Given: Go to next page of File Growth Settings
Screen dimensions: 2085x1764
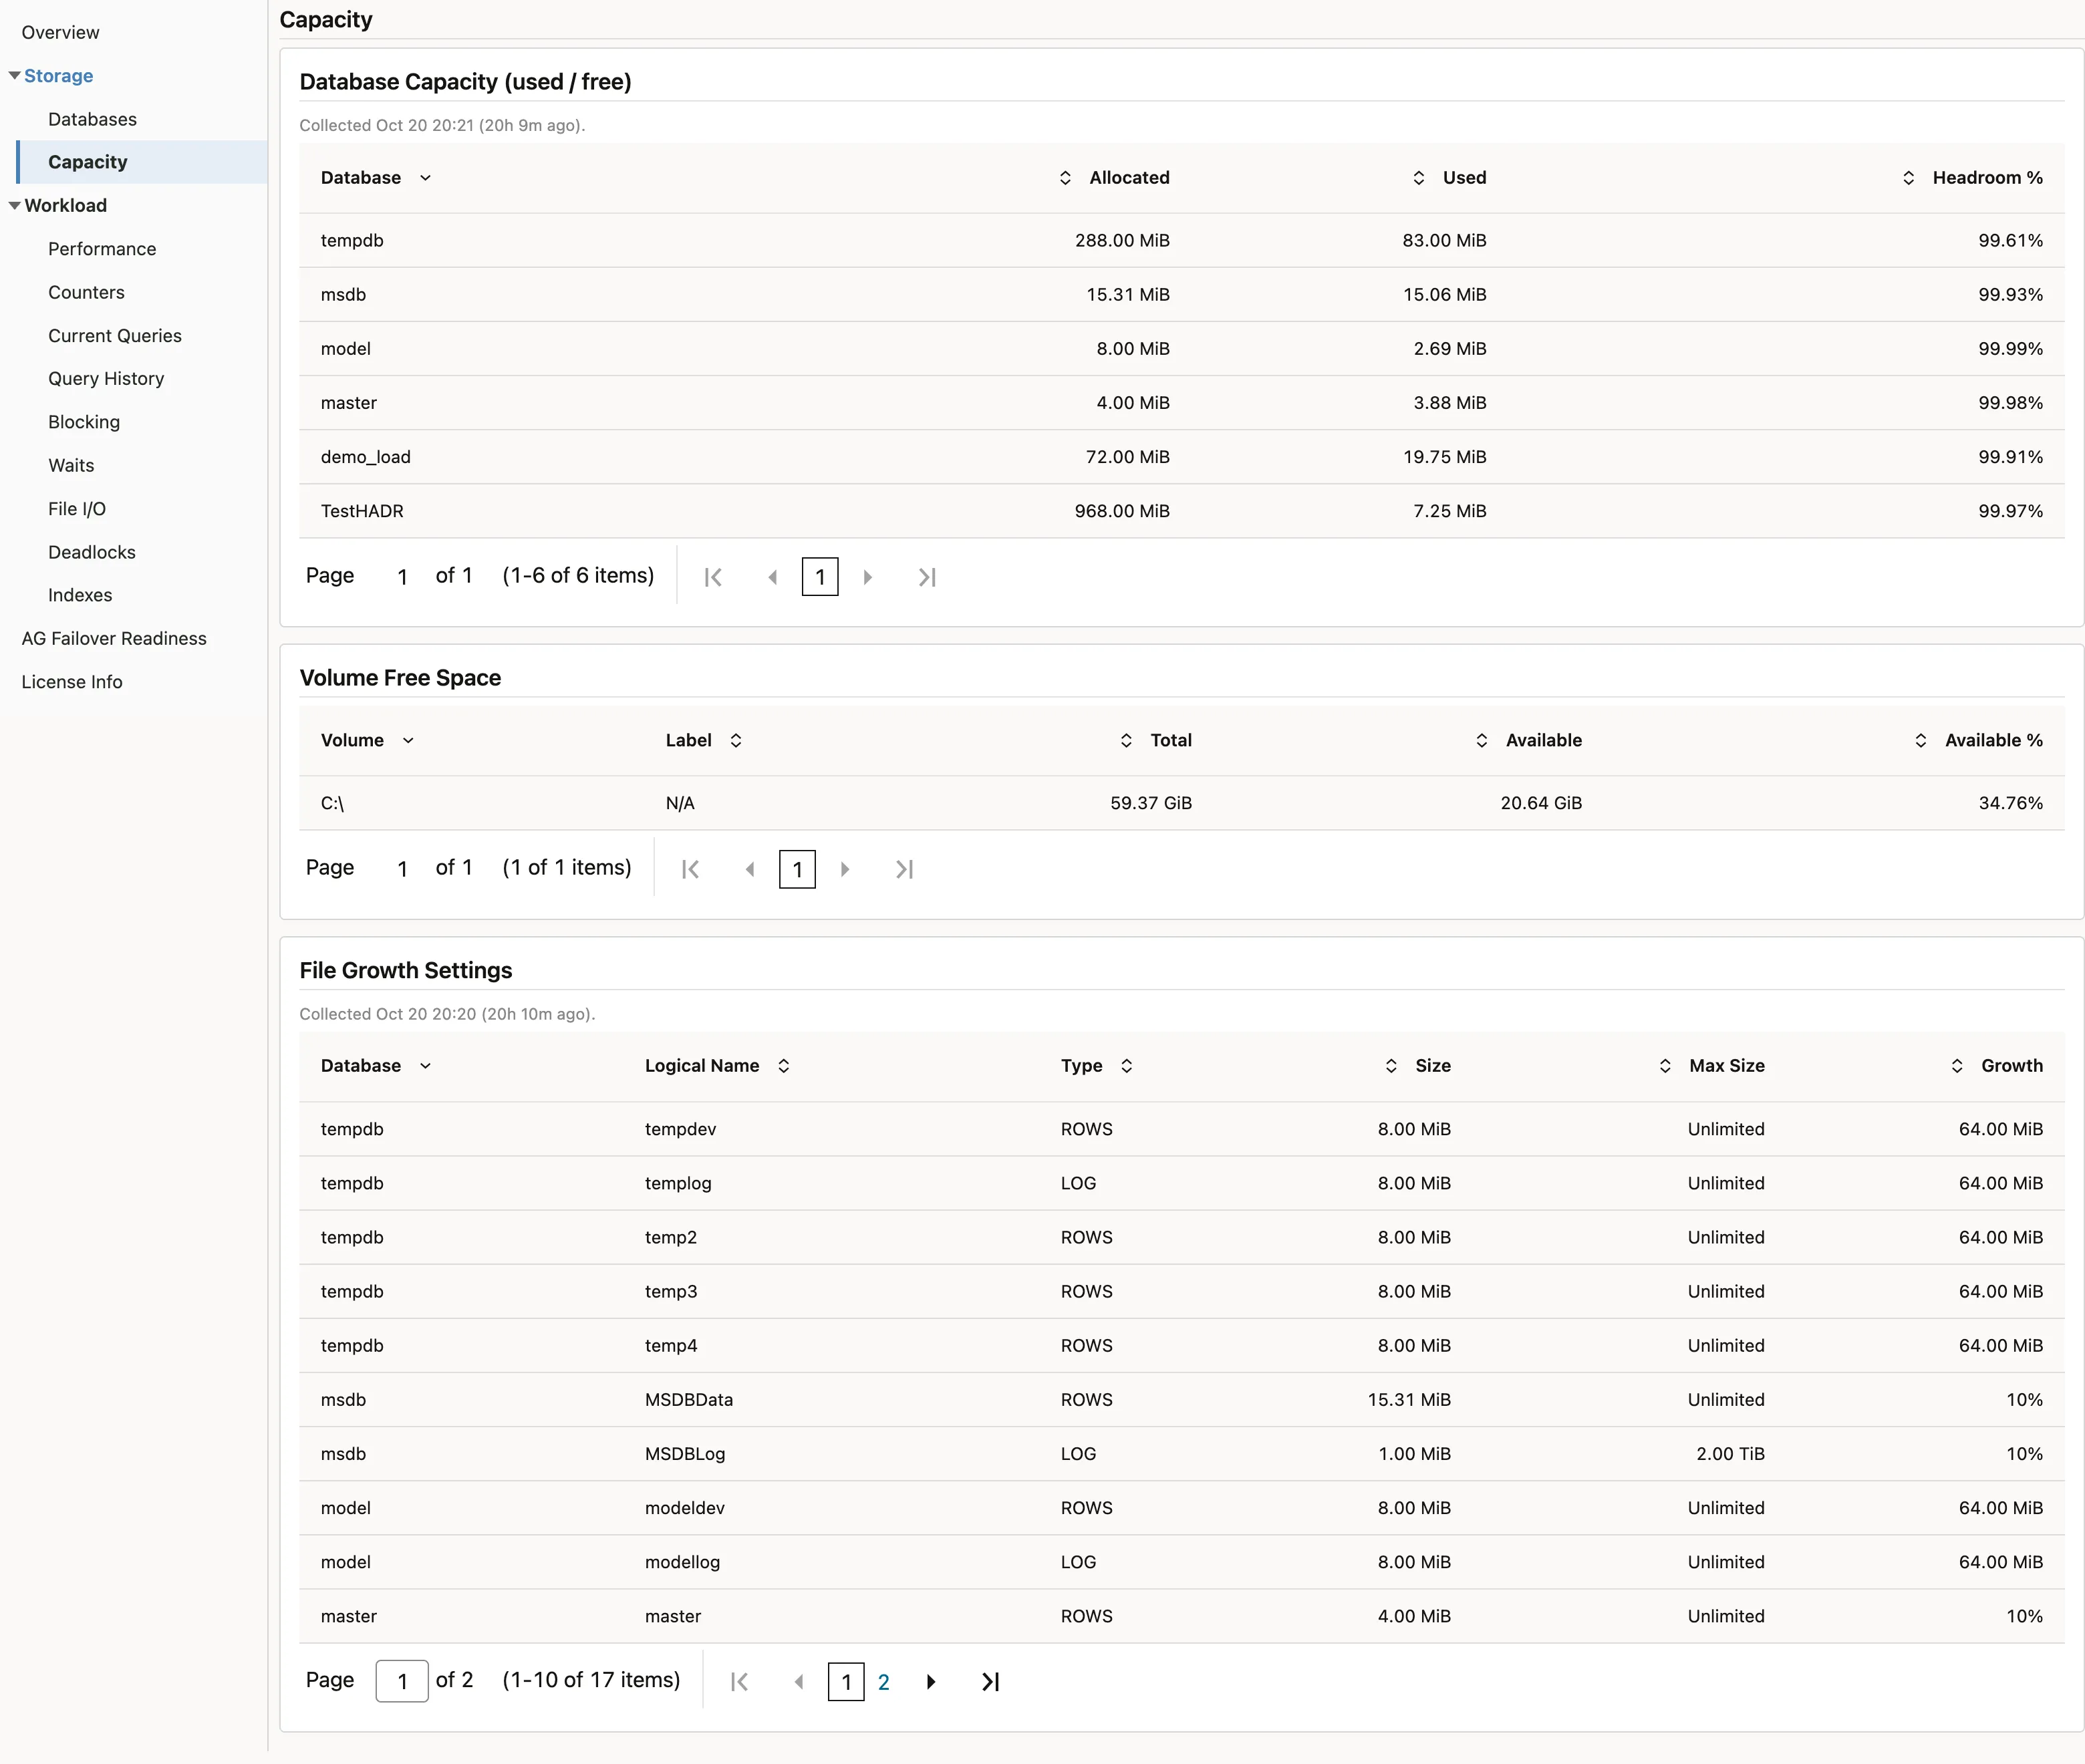Looking at the screenshot, I should [931, 1682].
